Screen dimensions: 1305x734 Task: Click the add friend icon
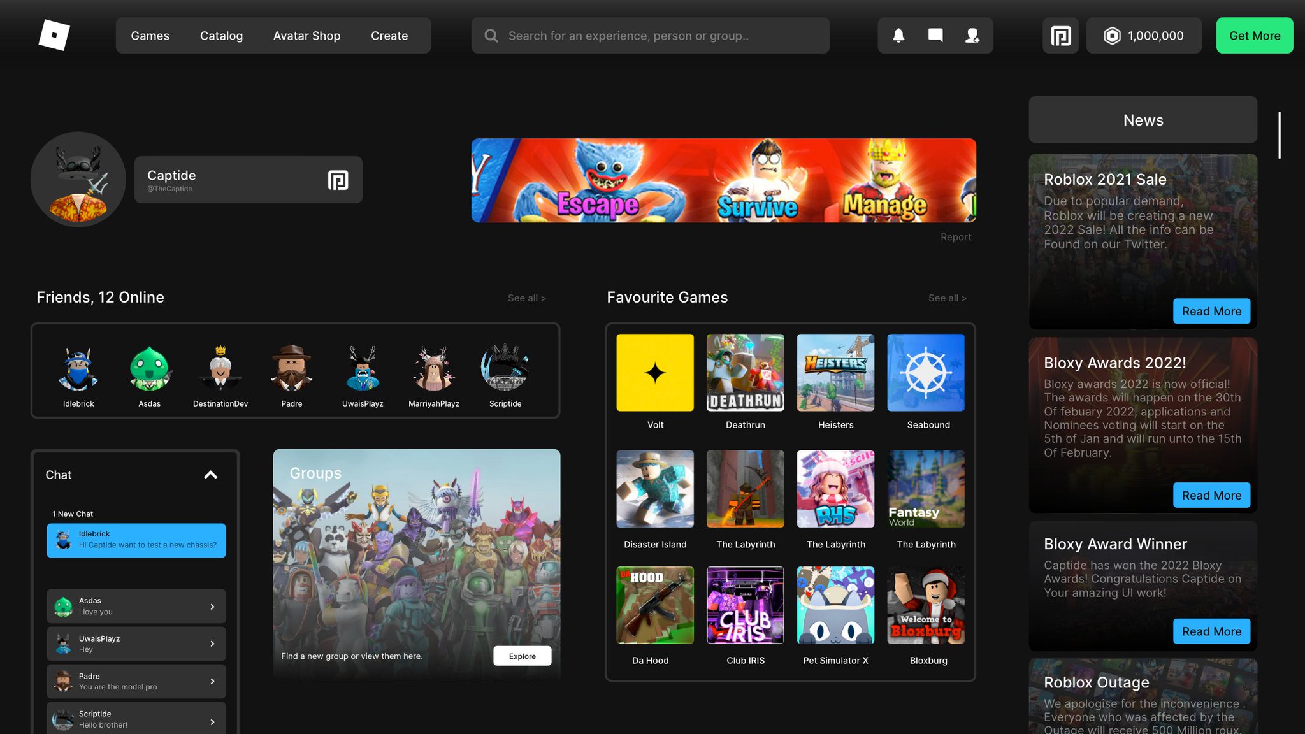pyautogui.click(x=972, y=36)
